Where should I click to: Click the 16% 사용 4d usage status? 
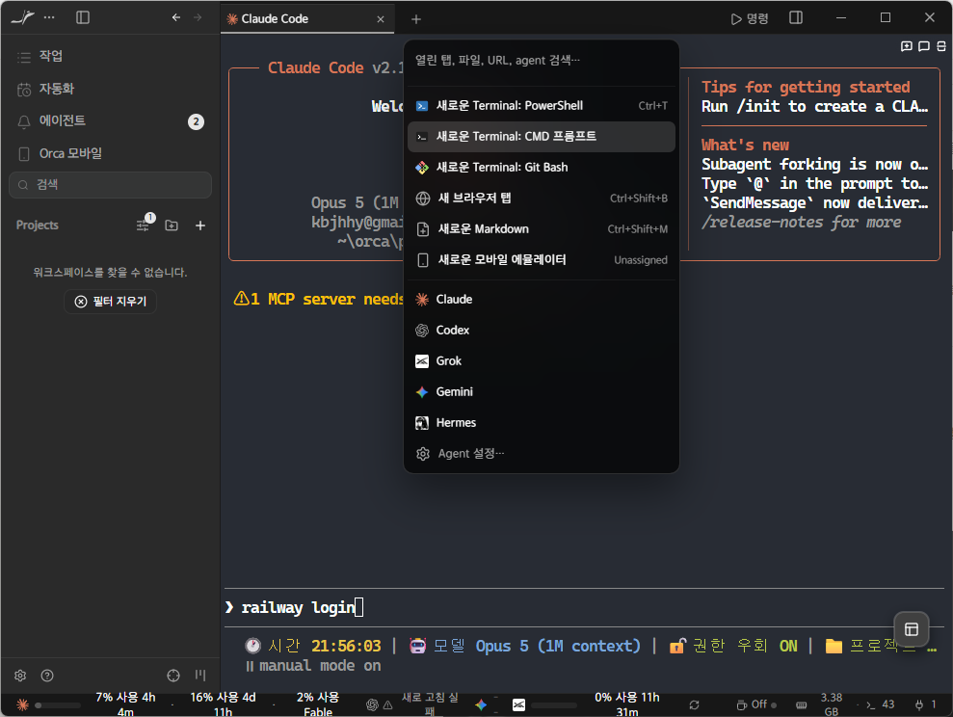(x=223, y=704)
